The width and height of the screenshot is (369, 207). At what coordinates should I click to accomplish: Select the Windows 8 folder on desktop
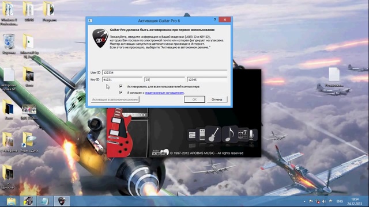(9, 13)
